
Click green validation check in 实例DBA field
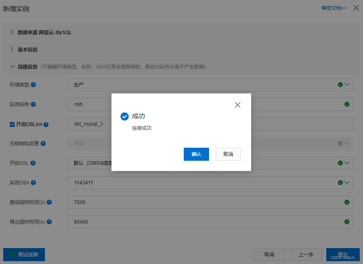click(340, 183)
